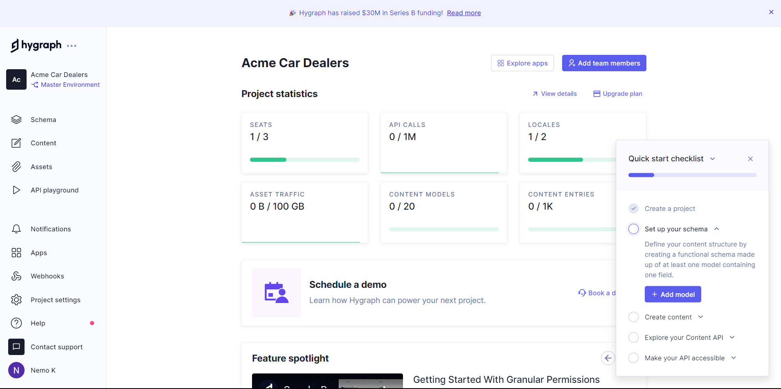
Task: Open the hygraph workspace overflow menu
Action: (x=72, y=45)
